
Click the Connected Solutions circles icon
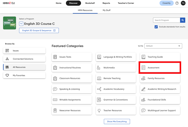tap(7, 59)
